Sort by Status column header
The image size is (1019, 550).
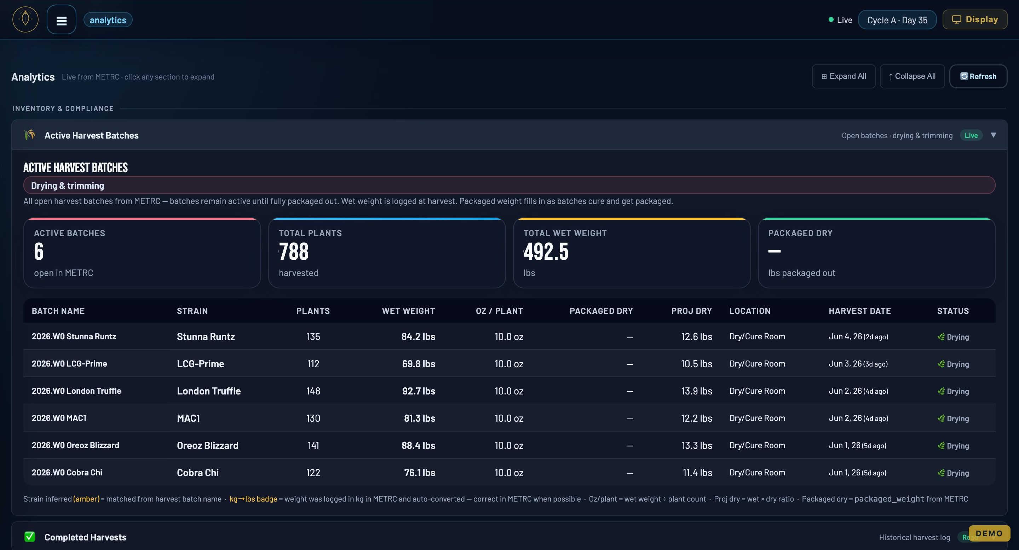[952, 311]
